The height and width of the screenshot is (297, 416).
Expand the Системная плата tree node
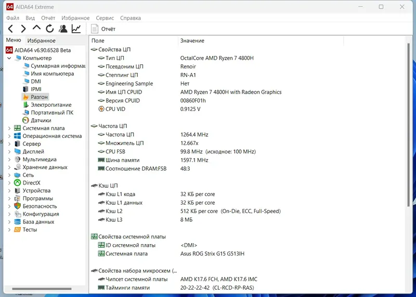click(9, 128)
